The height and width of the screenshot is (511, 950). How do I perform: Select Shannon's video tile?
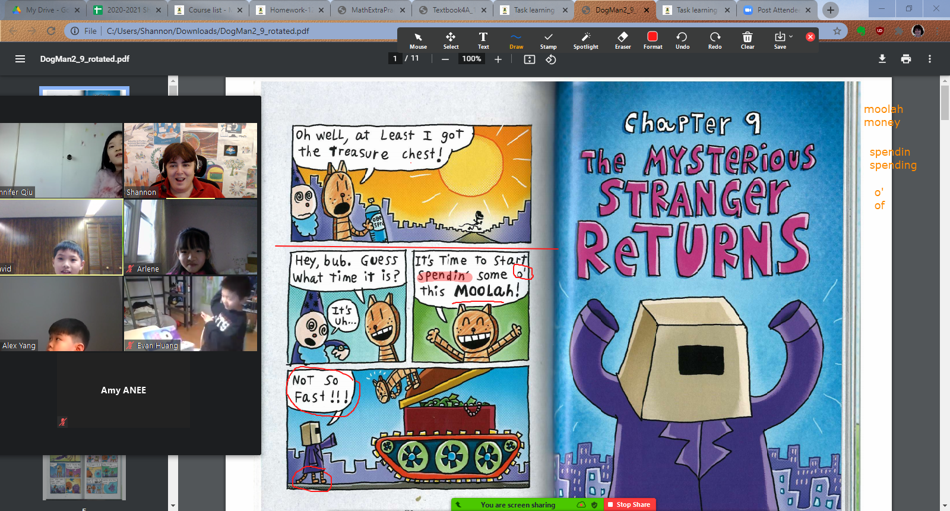point(191,160)
